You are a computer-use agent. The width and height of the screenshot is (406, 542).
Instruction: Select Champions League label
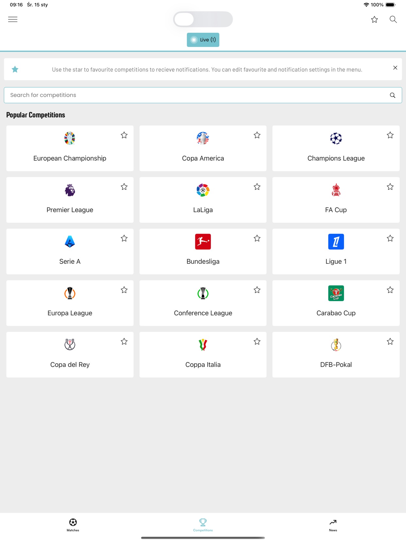coord(336,158)
